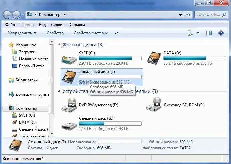Open the Правка menu
231x164 pixels.
27,25
